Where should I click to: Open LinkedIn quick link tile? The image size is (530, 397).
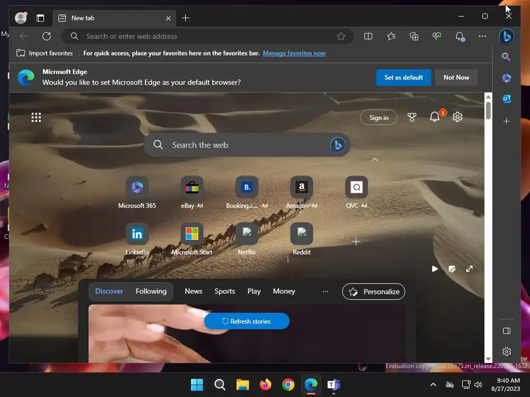click(137, 239)
